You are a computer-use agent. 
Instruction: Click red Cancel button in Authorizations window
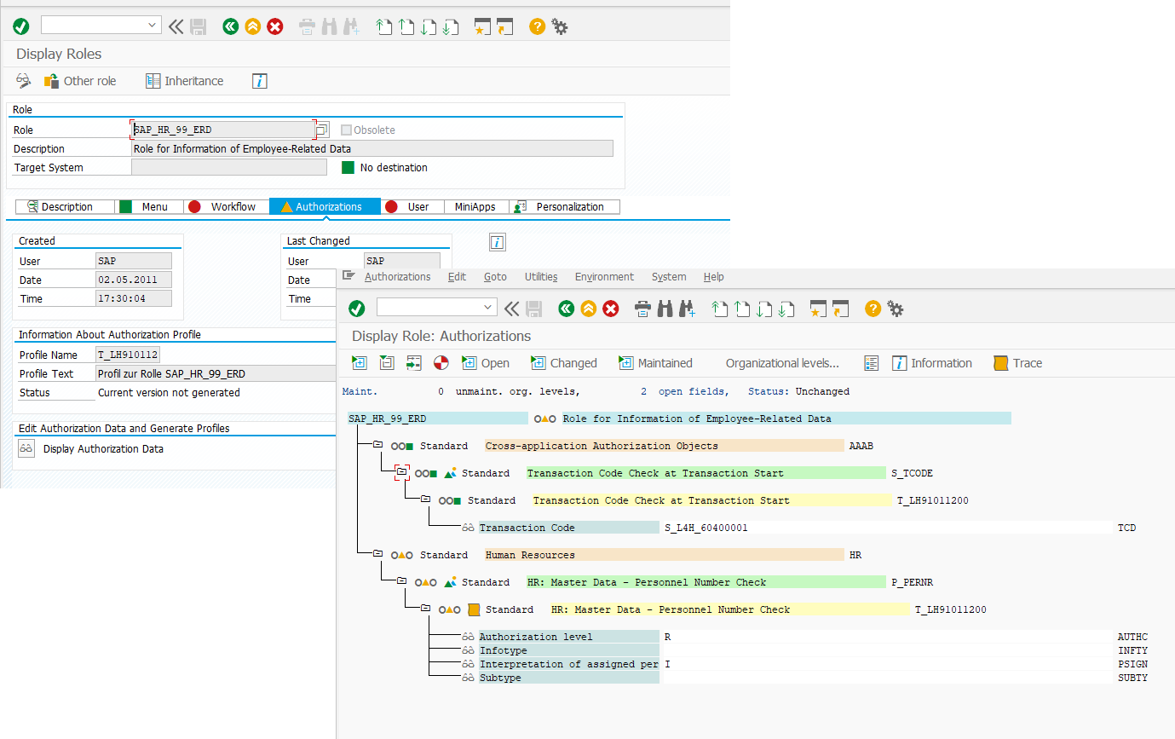point(611,309)
